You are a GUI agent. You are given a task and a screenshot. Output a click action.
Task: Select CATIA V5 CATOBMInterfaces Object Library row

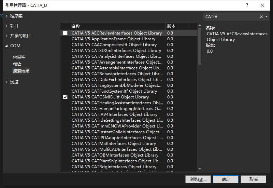pyautogui.click(x=129, y=155)
